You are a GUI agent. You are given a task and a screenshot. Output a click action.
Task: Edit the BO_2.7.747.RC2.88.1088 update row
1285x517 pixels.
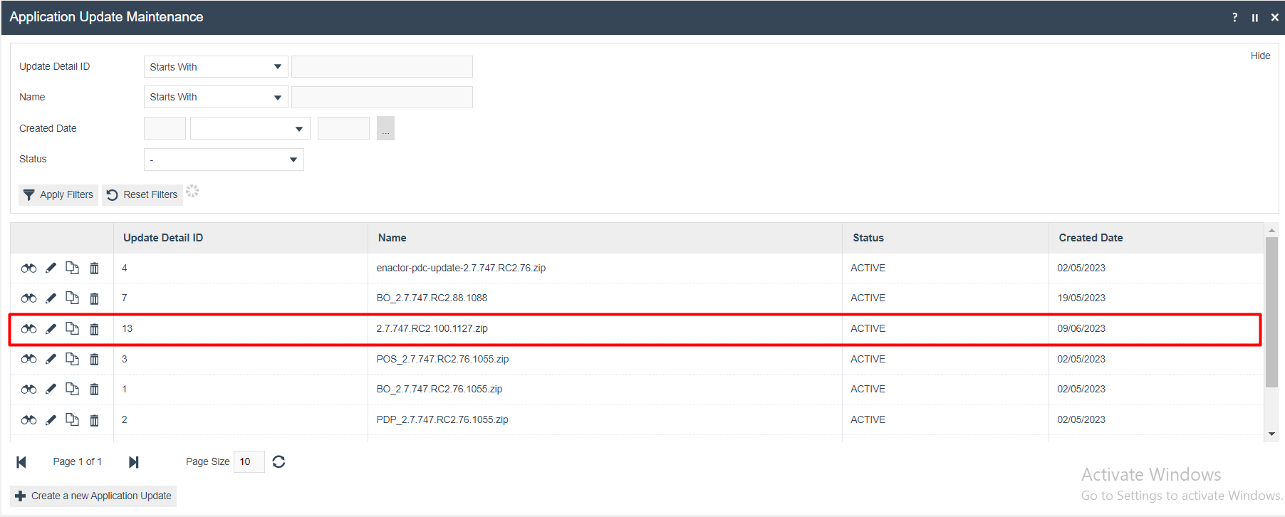coord(51,298)
